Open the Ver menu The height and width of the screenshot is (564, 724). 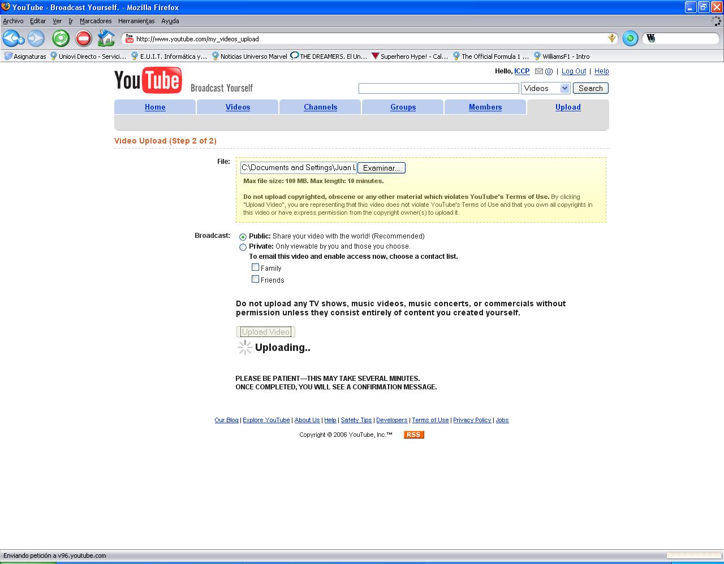pyautogui.click(x=57, y=21)
